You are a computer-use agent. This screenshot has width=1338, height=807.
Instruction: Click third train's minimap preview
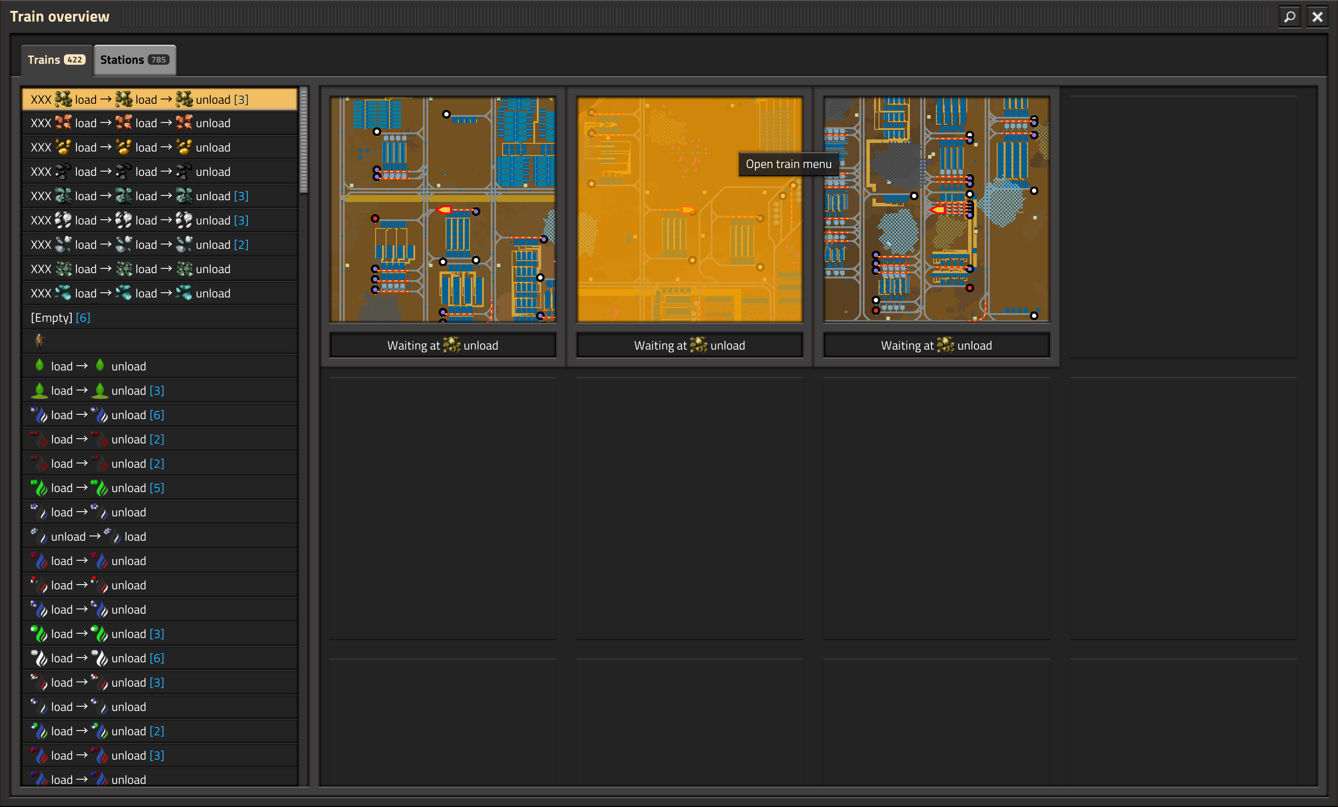(936, 209)
